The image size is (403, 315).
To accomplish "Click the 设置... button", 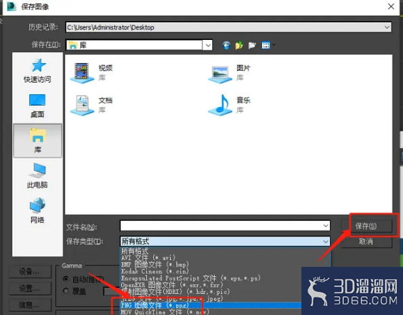I will [30, 289].
